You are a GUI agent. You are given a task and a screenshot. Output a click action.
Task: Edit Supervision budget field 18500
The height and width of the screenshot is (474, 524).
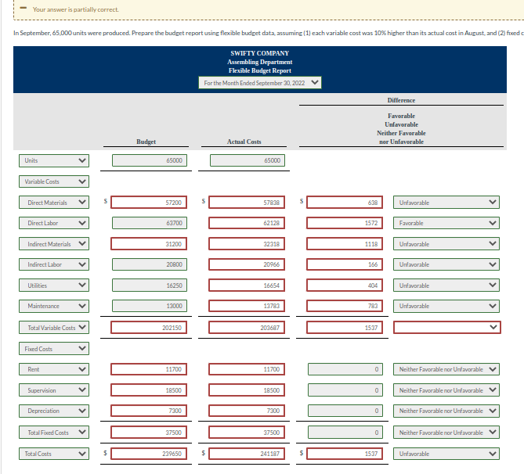pos(149,390)
